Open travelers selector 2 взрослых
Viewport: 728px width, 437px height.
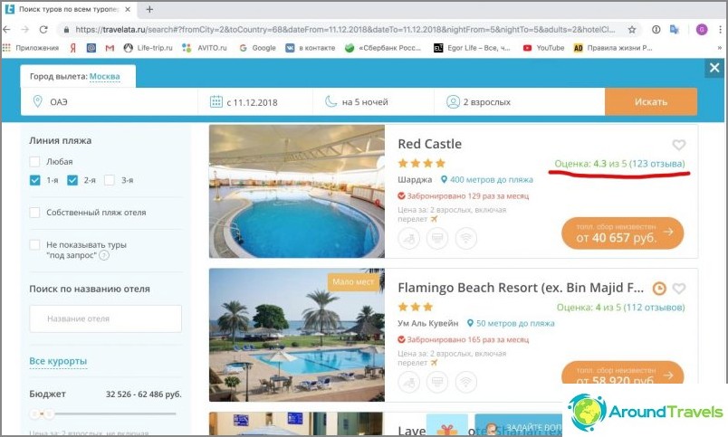[519, 101]
